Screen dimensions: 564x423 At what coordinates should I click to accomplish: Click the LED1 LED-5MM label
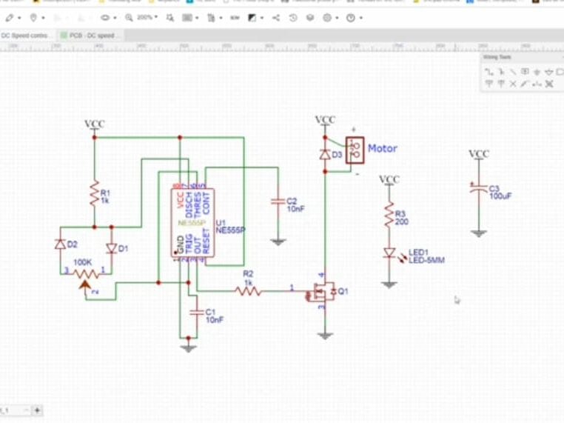pyautogui.click(x=426, y=256)
